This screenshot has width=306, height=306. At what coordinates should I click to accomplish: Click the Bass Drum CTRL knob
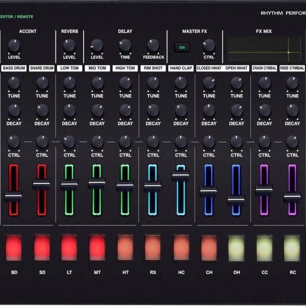[14, 142]
